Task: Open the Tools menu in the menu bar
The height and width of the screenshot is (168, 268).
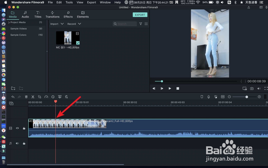Action: point(69,2)
